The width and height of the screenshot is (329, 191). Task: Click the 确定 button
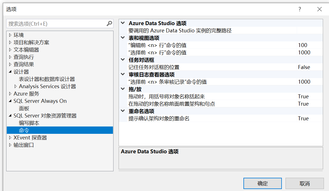click(262, 183)
